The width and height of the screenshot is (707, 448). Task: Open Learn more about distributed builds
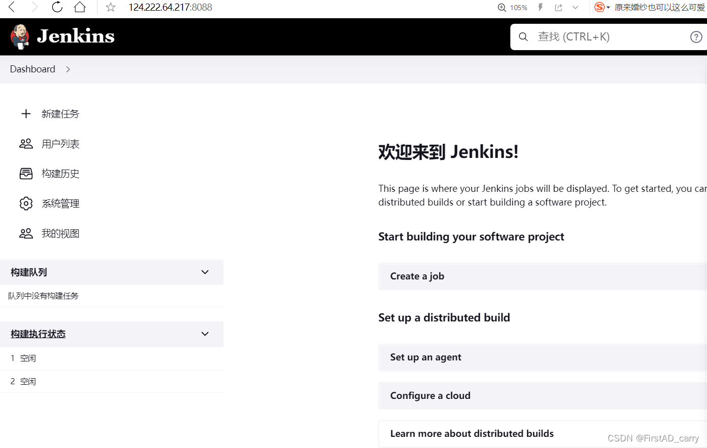[542, 434]
